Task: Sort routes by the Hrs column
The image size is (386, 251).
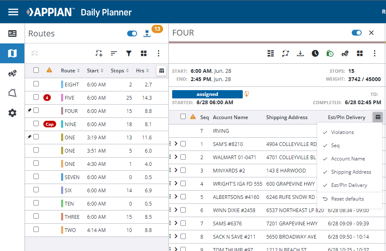Action: pyautogui.click(x=142, y=71)
